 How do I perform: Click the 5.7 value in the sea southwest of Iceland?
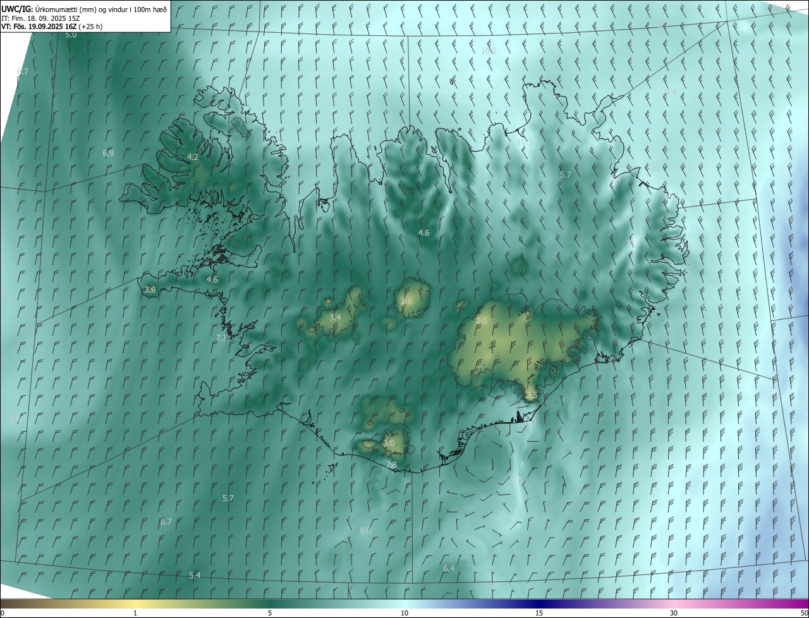(x=228, y=499)
